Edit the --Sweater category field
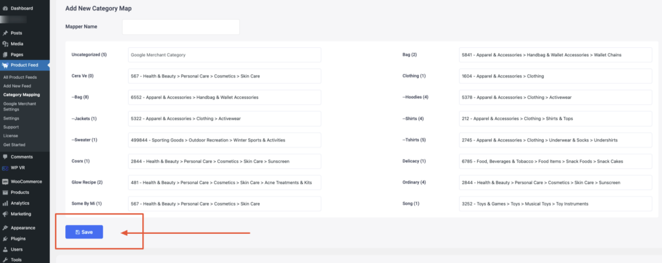662x263 pixels. tap(224, 140)
